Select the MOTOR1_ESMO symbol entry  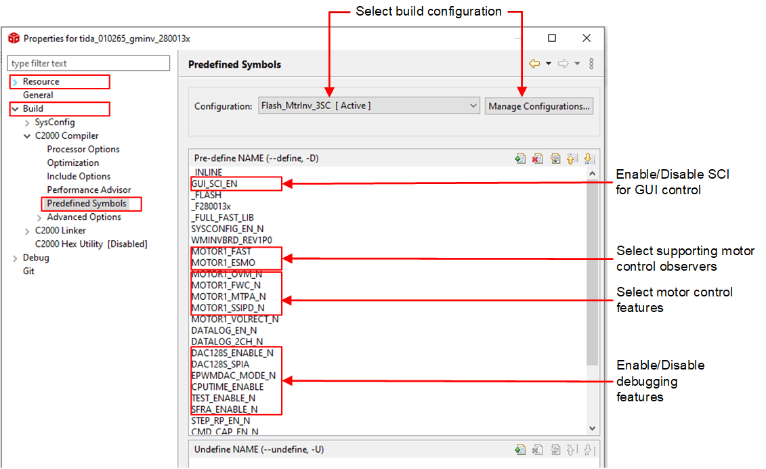click(x=224, y=263)
